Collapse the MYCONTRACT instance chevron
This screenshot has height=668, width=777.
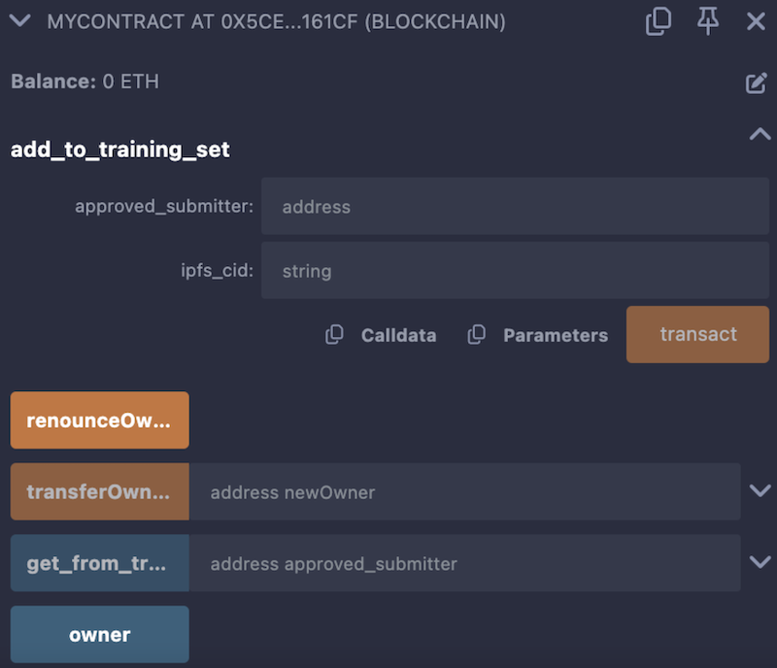21,21
